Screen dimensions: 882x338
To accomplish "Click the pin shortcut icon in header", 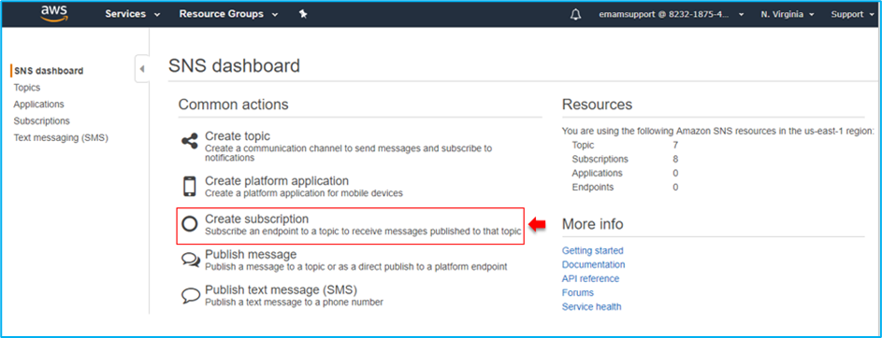I will click(303, 15).
